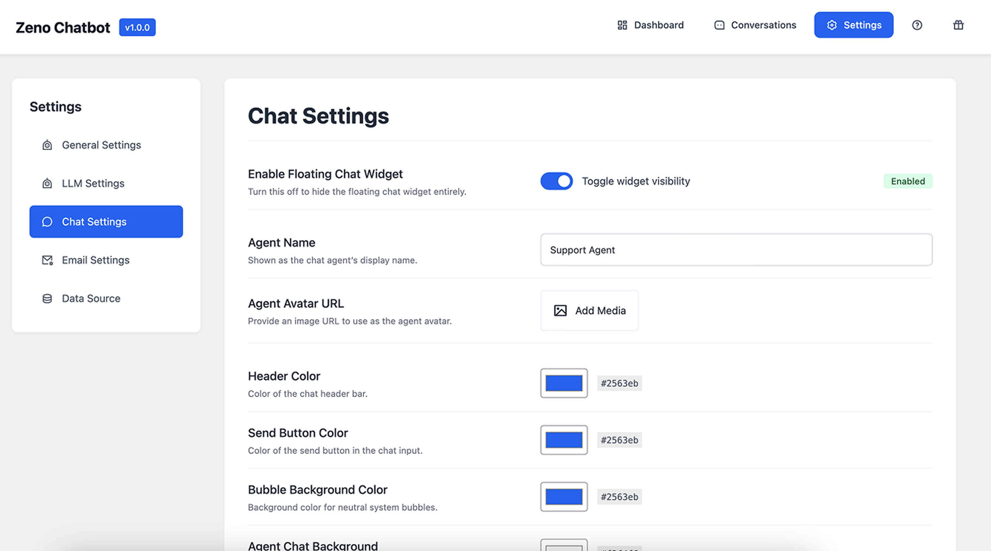This screenshot has width=991, height=551.
Task: Toggle the floating chat widget switch
Action: click(556, 181)
